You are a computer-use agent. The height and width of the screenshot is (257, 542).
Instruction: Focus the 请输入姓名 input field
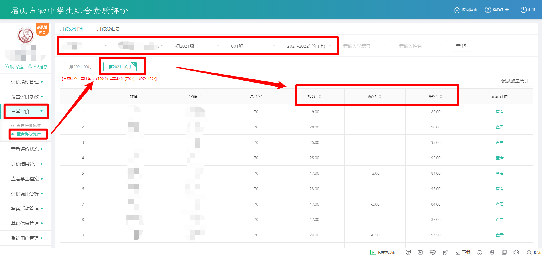[x=421, y=46]
